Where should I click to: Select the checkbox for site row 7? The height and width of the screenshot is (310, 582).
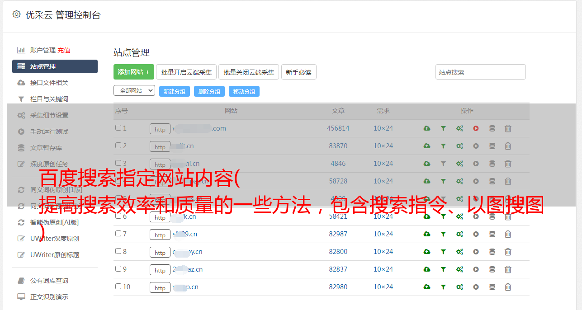118,234
